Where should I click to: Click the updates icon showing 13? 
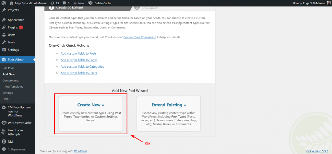[x=52, y=3]
